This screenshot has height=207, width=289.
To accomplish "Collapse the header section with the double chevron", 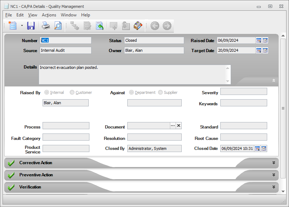I will pos(274,80).
